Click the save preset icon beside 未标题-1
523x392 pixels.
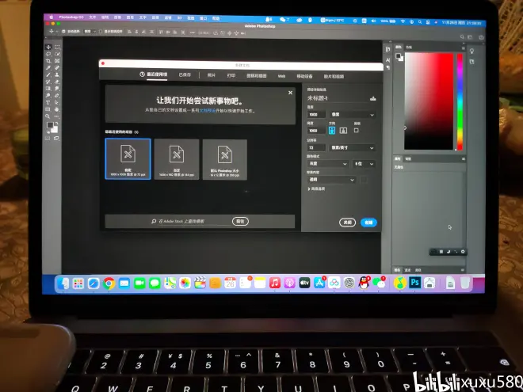click(373, 98)
